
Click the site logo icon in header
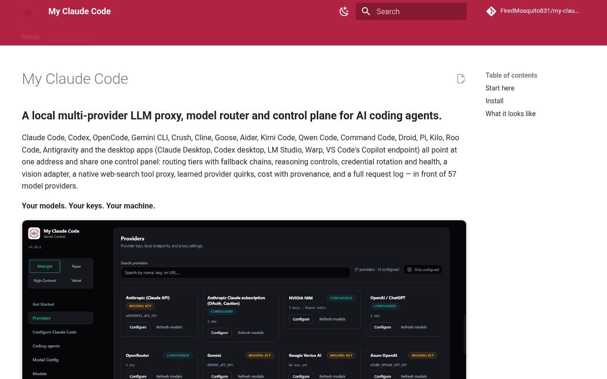point(28,12)
